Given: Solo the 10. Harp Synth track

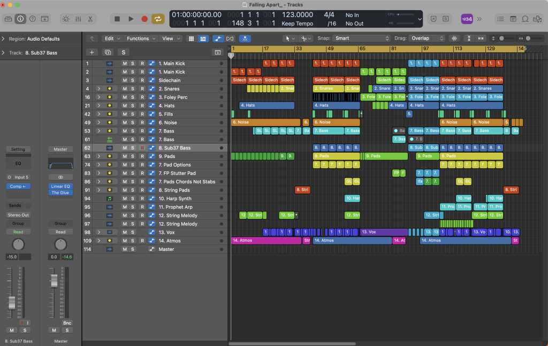Looking at the screenshot, I should pyautogui.click(x=133, y=199).
